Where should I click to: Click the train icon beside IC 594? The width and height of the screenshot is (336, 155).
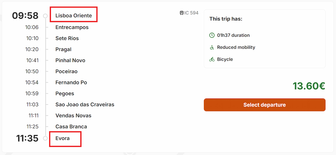coord(182,13)
